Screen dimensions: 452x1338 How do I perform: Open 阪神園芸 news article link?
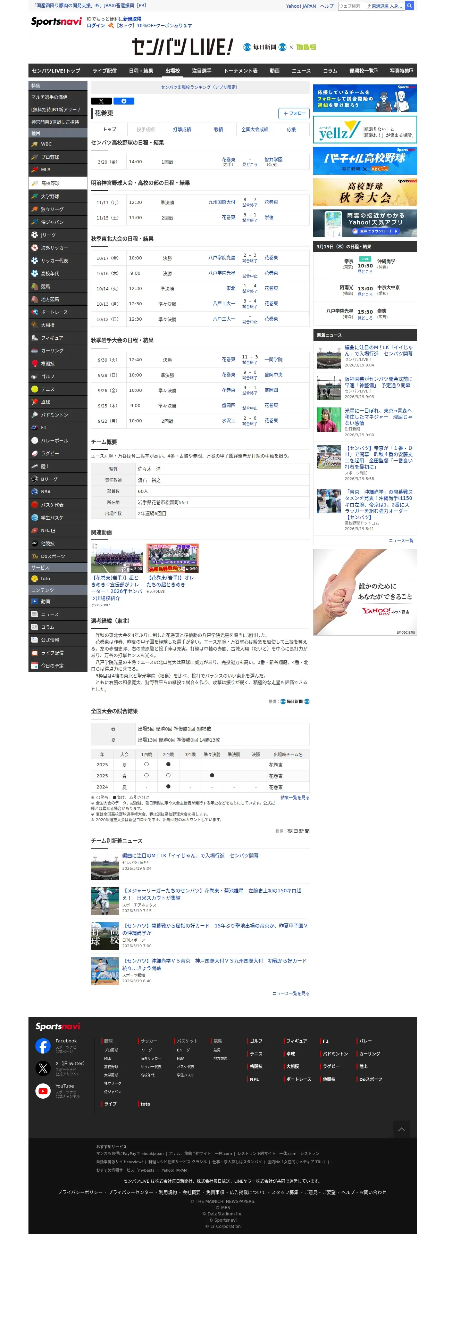click(x=378, y=382)
